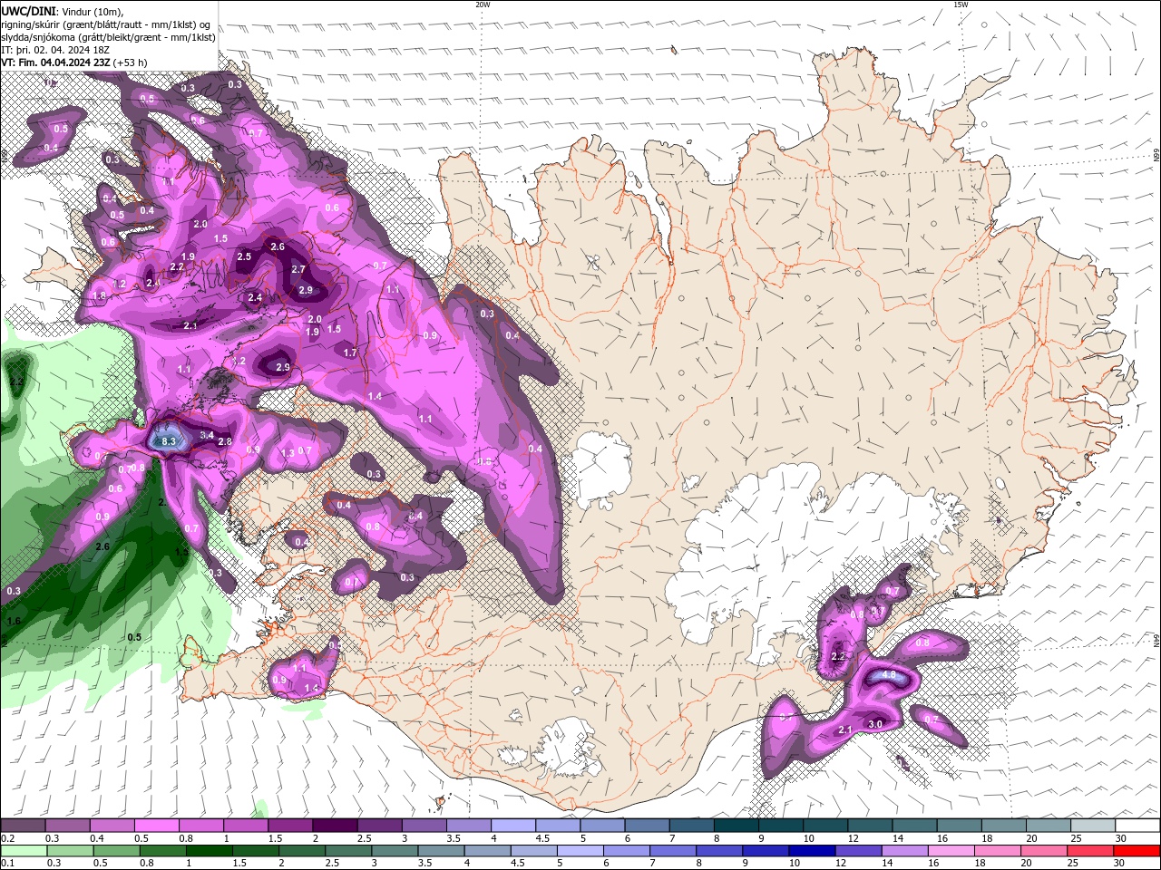Screen dimensions: 1161x870
Task: Click the '(+53 h)' forecast offset text
Action: pos(131,63)
